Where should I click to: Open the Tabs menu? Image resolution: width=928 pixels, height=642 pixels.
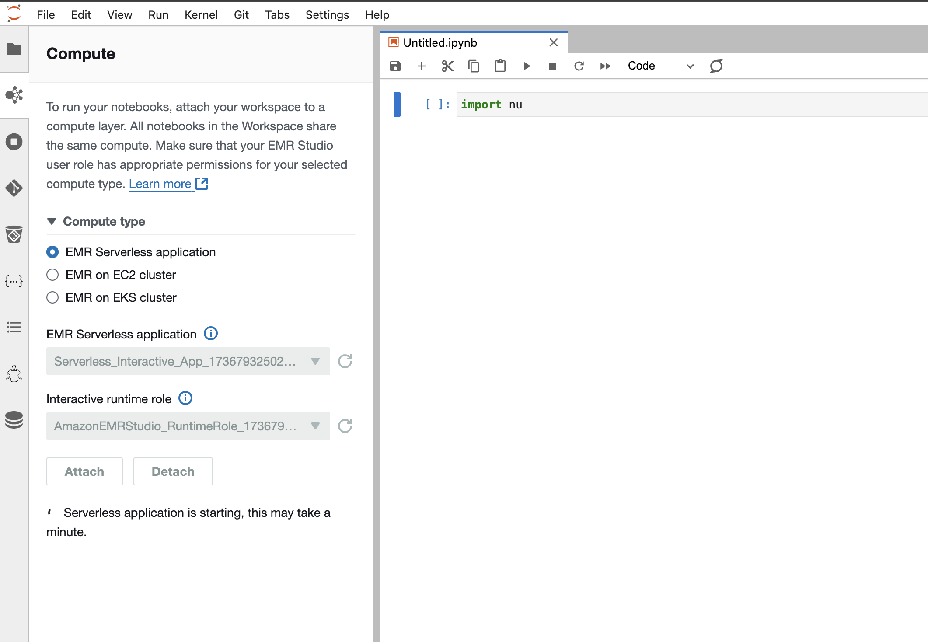pyautogui.click(x=277, y=15)
